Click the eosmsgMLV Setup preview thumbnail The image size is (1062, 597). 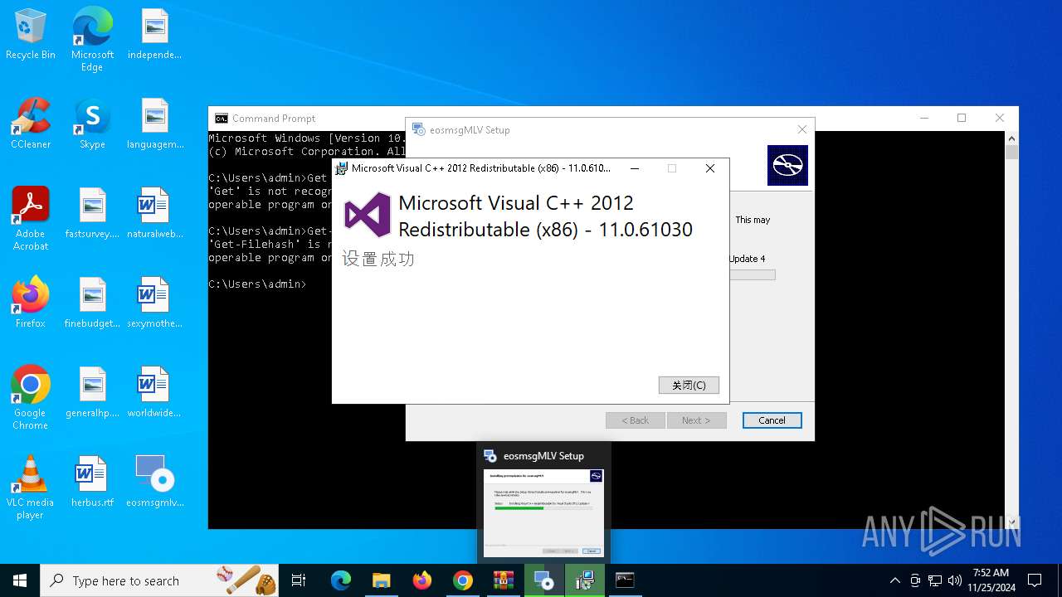(x=544, y=512)
